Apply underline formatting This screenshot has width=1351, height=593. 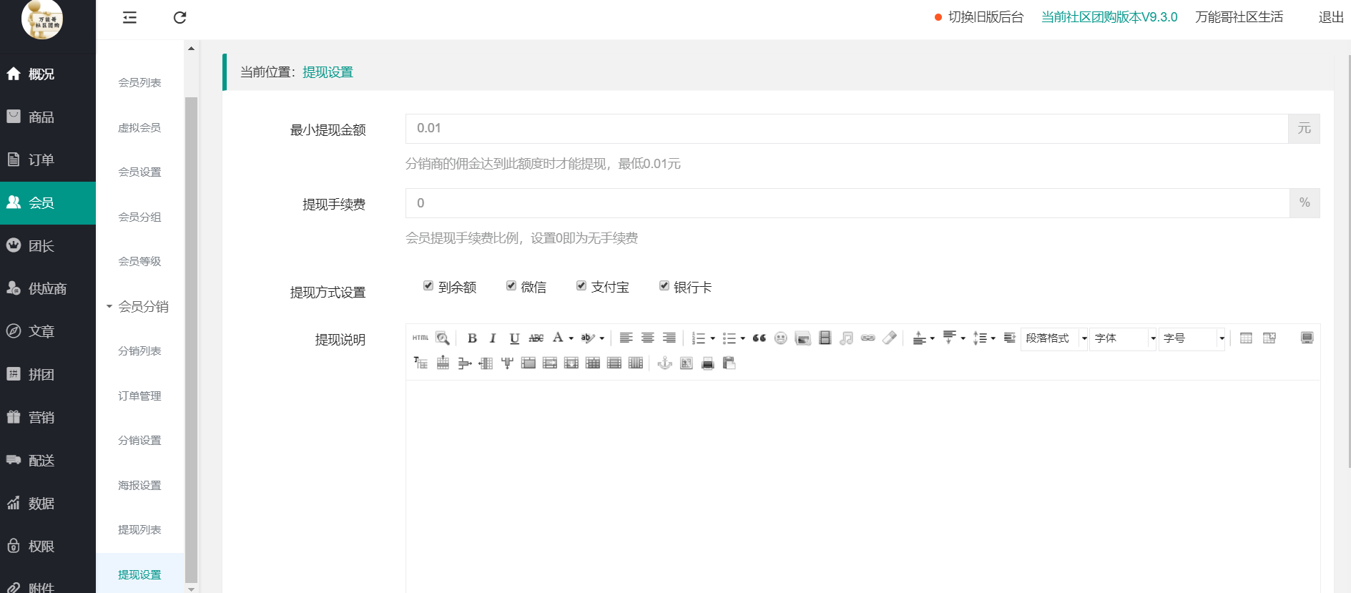click(x=514, y=338)
